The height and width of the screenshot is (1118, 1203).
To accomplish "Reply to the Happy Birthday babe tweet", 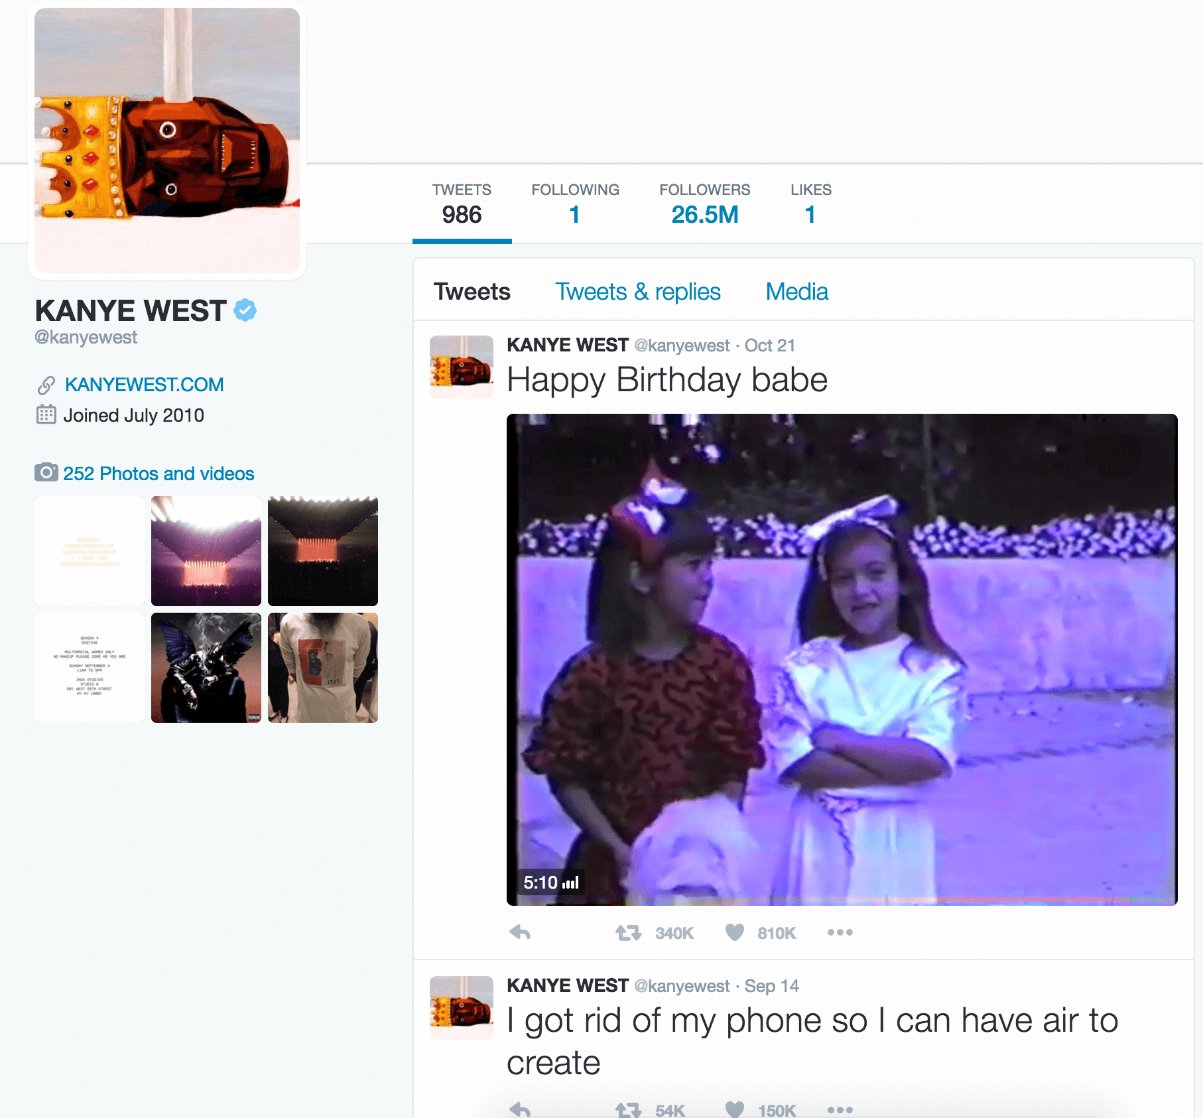I will [520, 932].
